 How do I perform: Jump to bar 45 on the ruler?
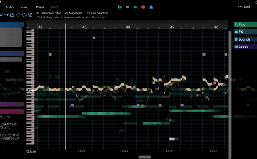point(172,27)
